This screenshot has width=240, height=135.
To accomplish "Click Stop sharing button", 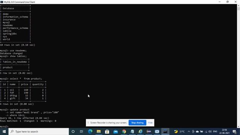I will pos(137,123).
